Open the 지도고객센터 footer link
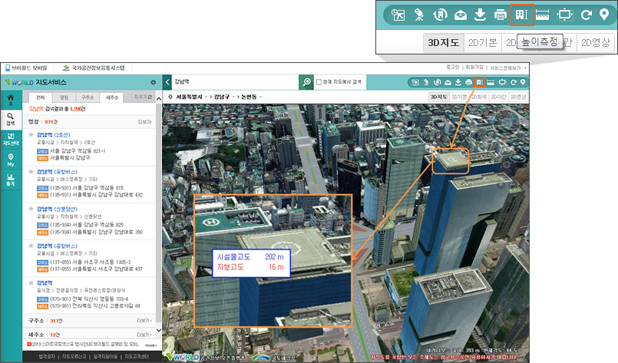Image resolution: width=618 pixels, height=363 pixels. pos(137,357)
